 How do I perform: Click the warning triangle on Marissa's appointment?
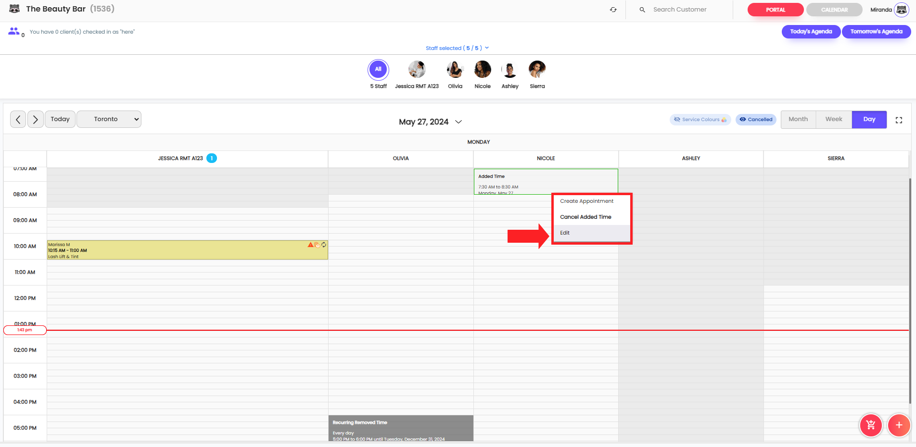click(311, 245)
